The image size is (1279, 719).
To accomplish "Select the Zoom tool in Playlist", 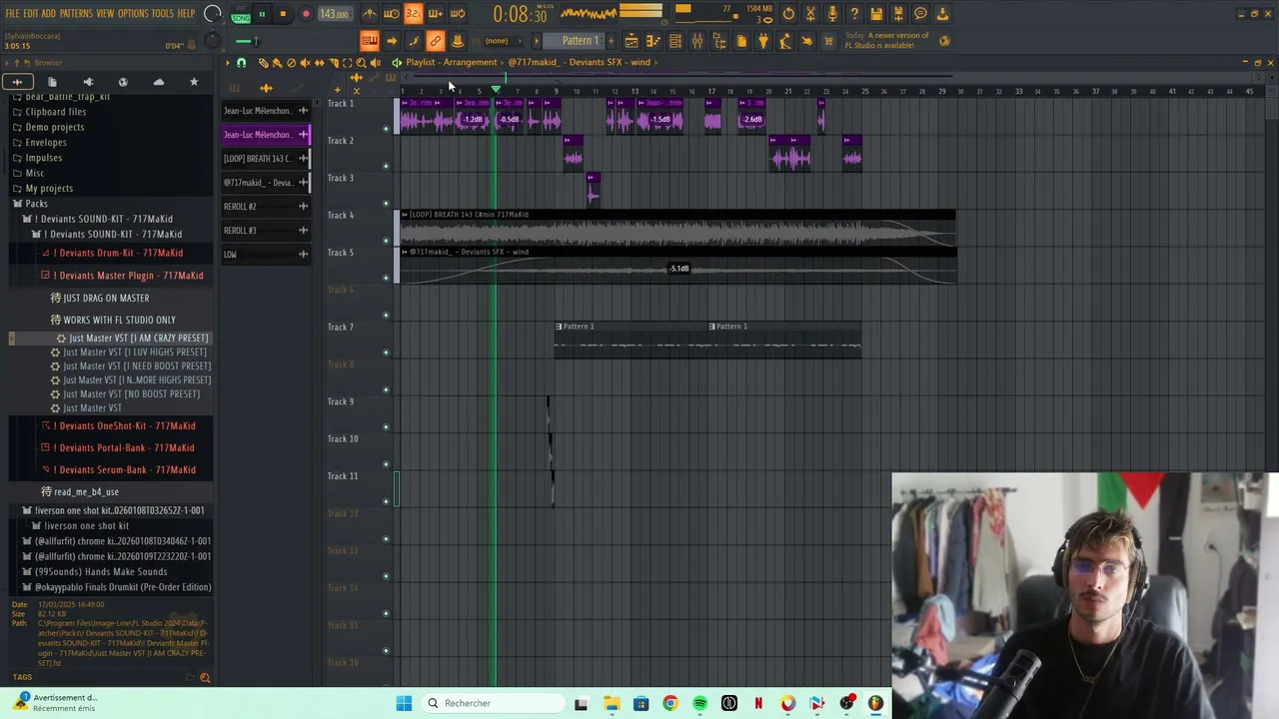I will [362, 63].
